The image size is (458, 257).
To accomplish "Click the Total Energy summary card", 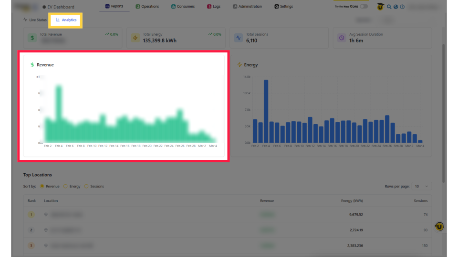I will tap(176, 38).
